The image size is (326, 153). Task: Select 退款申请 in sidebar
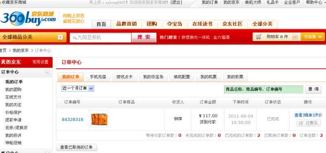[13, 120]
